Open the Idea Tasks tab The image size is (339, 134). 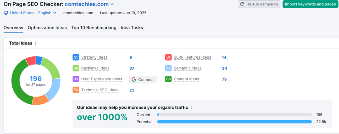(x=132, y=28)
